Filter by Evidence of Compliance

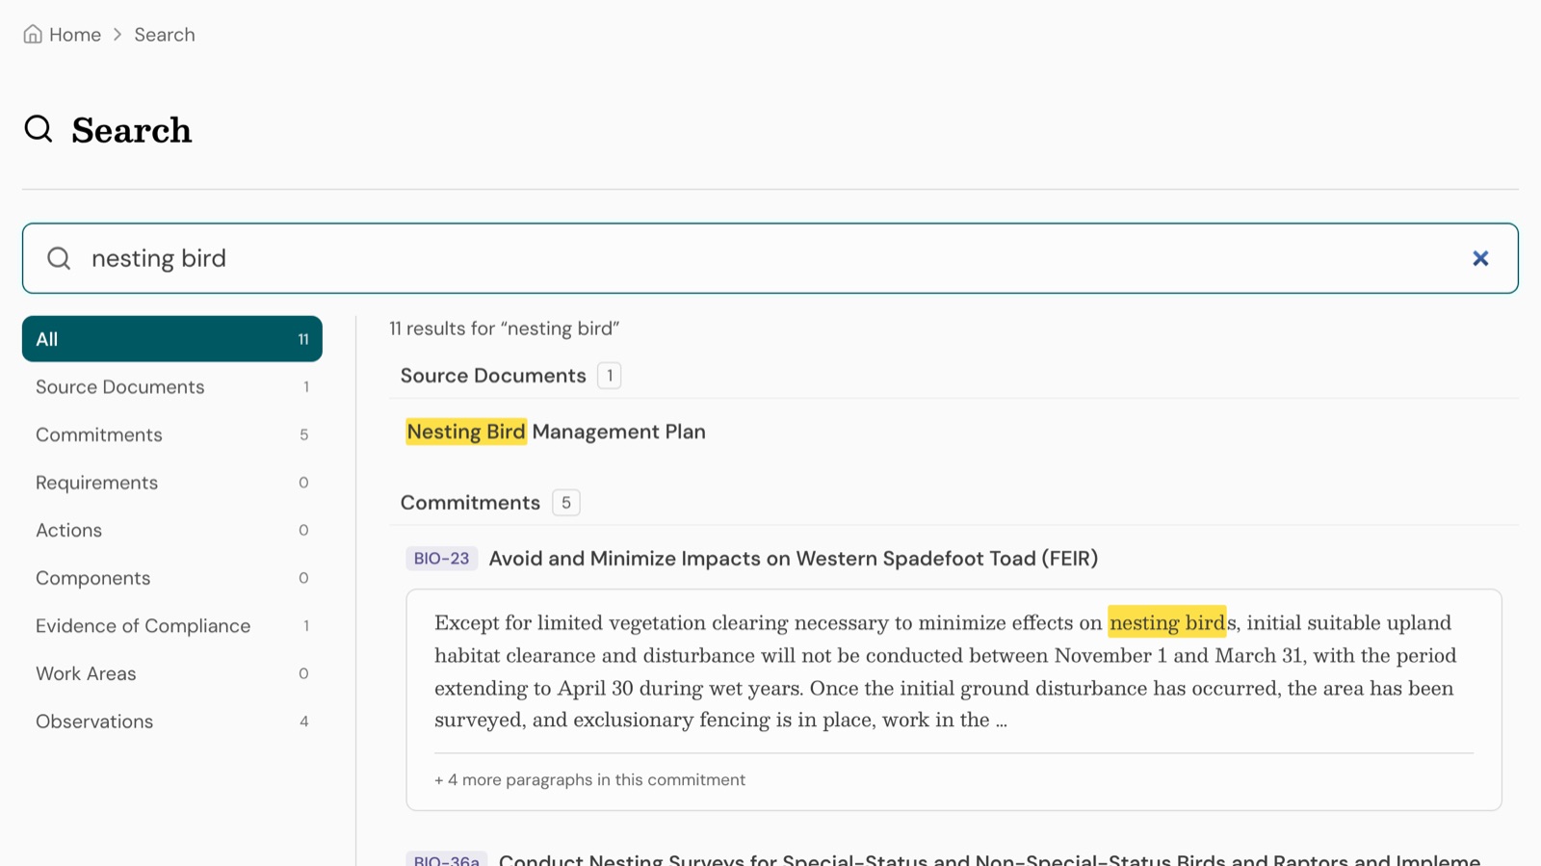[x=172, y=626]
